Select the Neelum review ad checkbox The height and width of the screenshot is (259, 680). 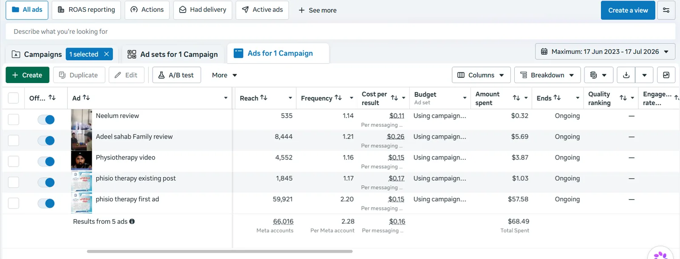tap(13, 120)
